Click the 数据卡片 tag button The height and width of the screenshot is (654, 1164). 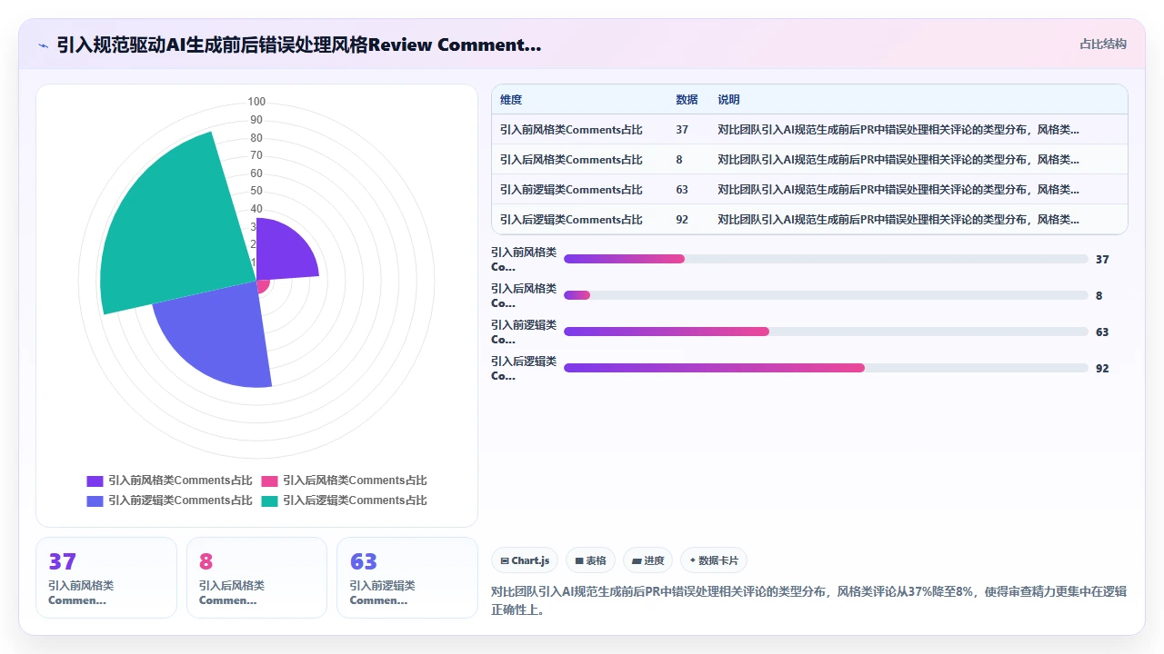[x=714, y=560]
